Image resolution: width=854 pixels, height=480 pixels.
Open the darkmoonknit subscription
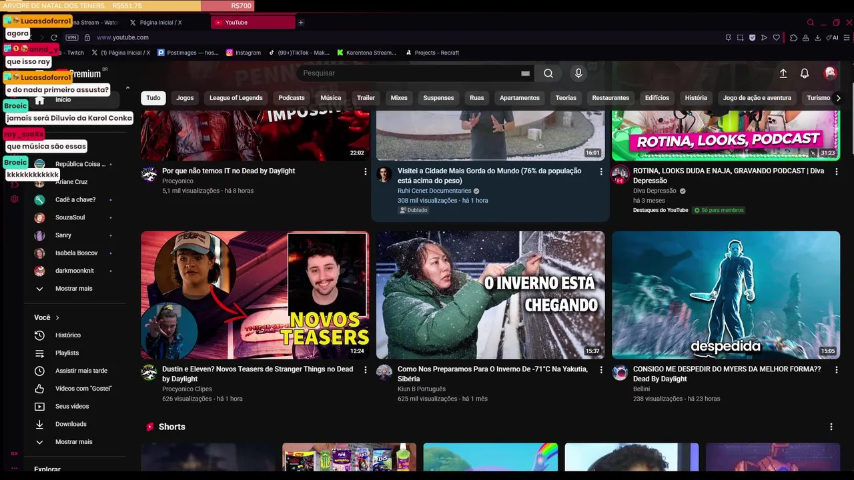[75, 271]
